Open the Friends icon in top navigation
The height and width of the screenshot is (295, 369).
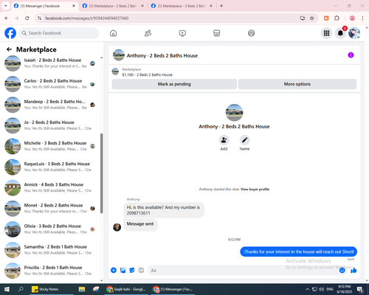click(x=148, y=33)
